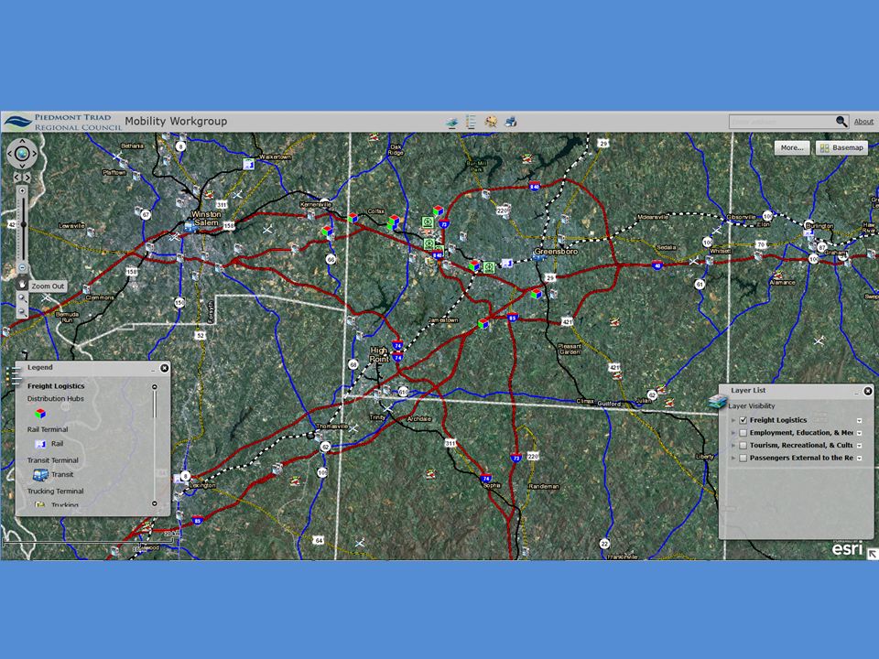879x659 pixels.
Task: Go to previous map extent
Action: [x=16, y=177]
